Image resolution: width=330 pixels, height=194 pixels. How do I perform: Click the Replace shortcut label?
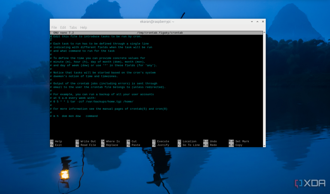click(x=110, y=145)
